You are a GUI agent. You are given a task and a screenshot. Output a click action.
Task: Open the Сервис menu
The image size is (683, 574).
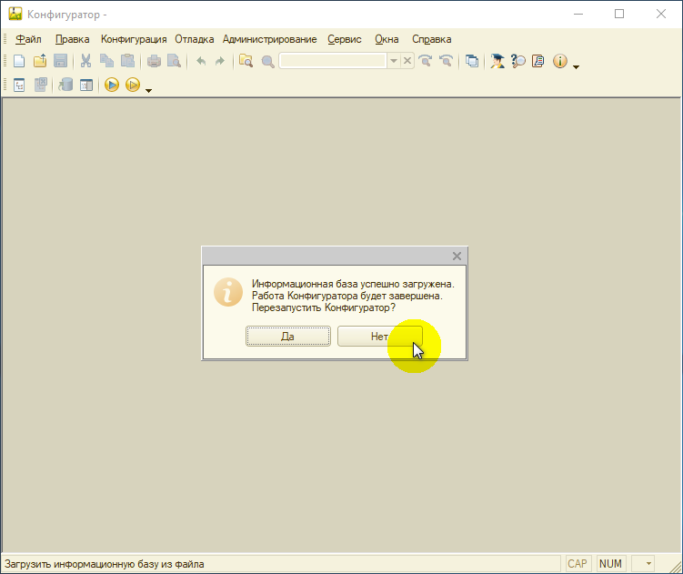pyautogui.click(x=345, y=39)
